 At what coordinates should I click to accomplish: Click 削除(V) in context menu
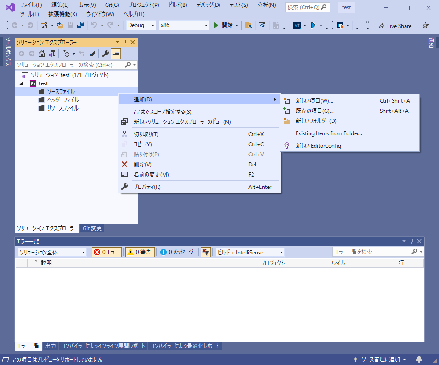point(199,164)
